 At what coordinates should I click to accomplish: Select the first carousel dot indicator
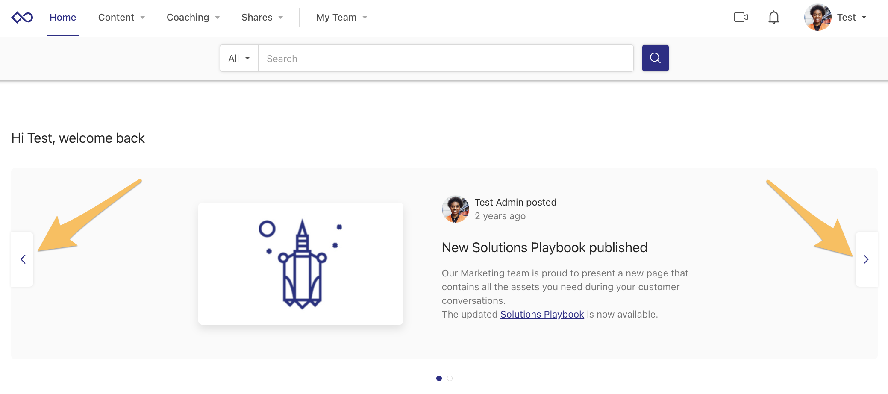point(439,378)
